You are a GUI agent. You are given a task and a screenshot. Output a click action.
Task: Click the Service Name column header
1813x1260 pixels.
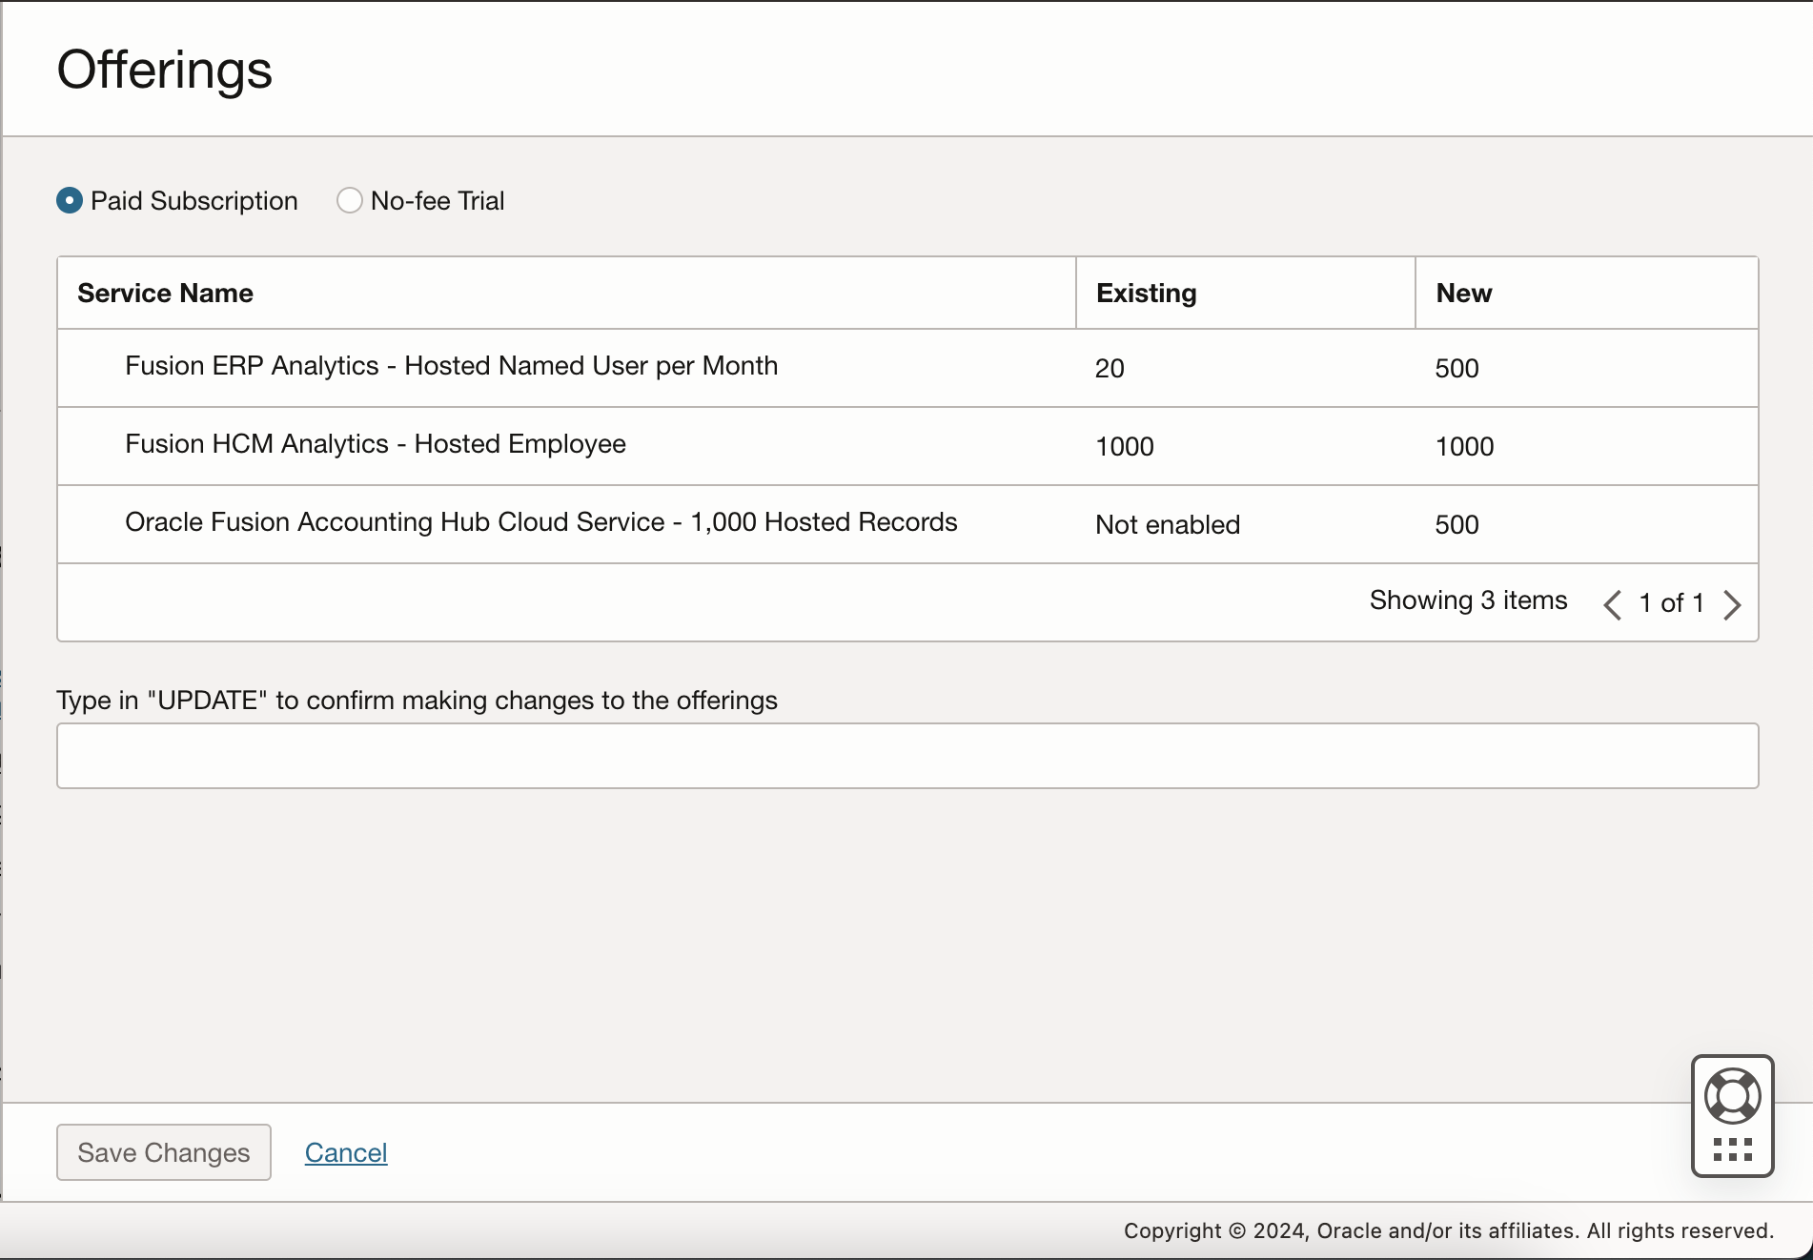point(165,293)
